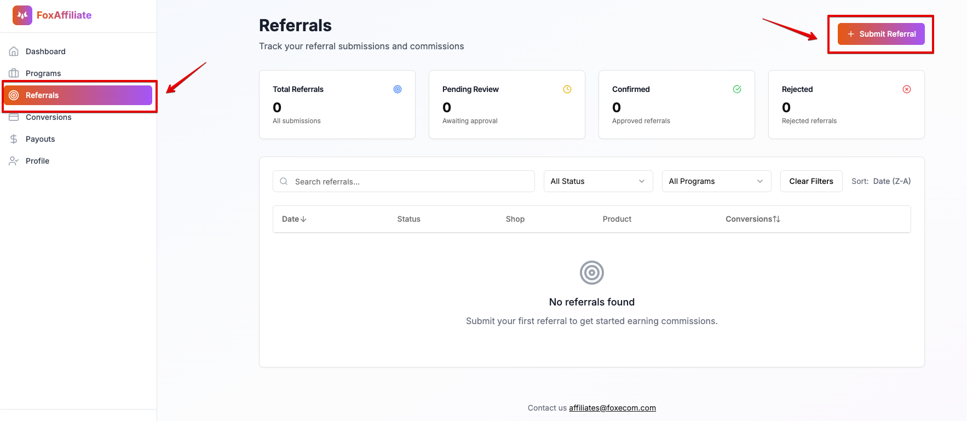The height and width of the screenshot is (421, 967).
Task: Click the 'All submissions' caption
Action: 297,121
